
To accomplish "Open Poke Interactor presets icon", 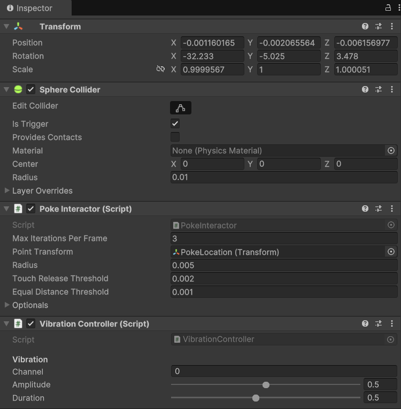I will pyautogui.click(x=379, y=209).
